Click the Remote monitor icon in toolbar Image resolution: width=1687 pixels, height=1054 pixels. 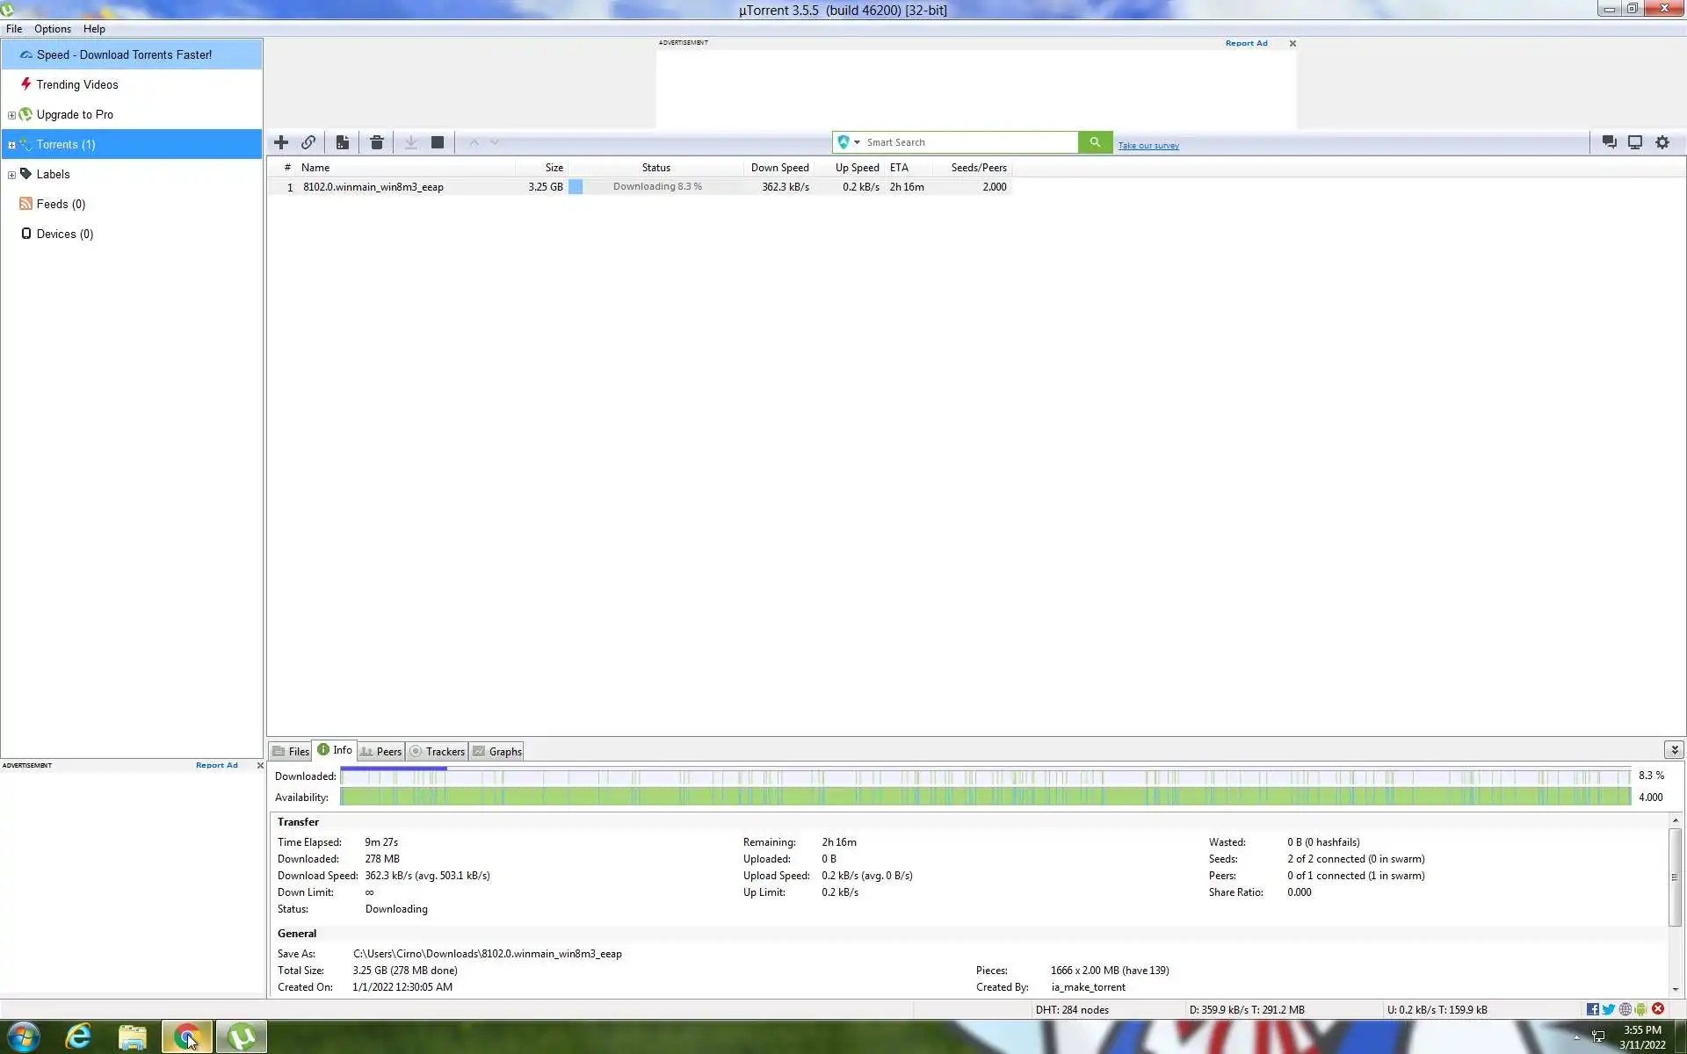click(1635, 142)
